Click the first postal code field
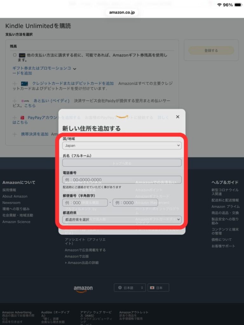 (85, 203)
